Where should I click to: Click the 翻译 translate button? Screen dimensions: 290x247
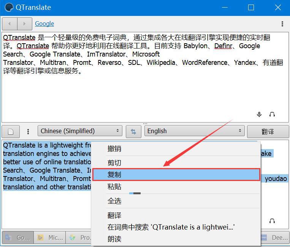click(268, 132)
